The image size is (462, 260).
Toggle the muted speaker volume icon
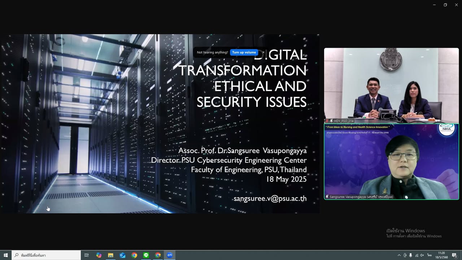click(x=422, y=255)
